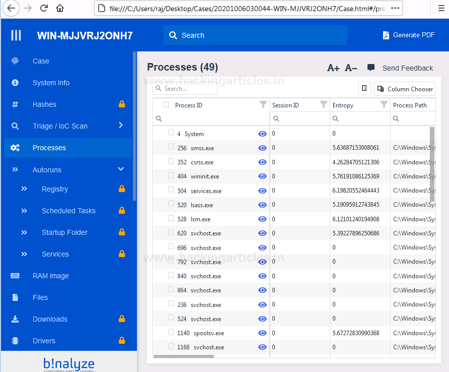Click the lock icon beside Hashes
This screenshot has width=449, height=372.
tap(122, 104)
